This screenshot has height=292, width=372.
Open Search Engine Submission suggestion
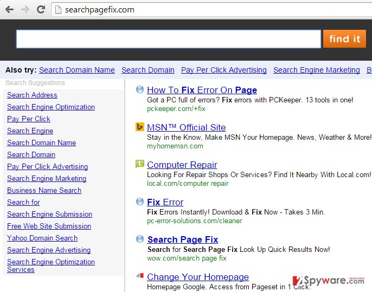pyautogui.click(x=49, y=214)
